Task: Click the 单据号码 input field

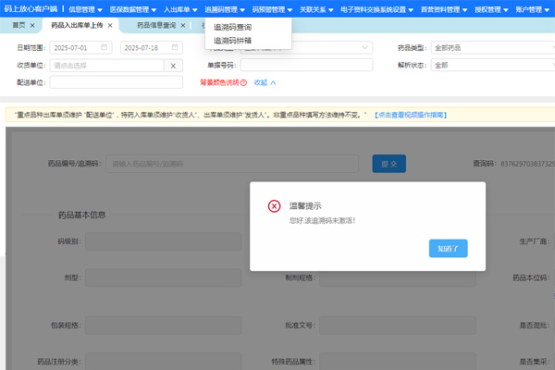Action: click(x=305, y=66)
